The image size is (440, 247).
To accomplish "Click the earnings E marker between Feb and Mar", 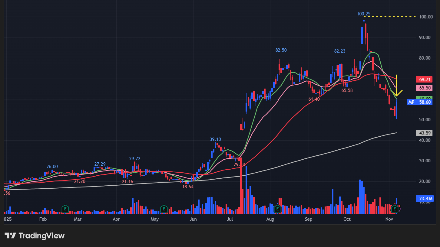I will (65, 208).
